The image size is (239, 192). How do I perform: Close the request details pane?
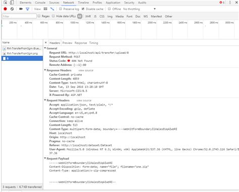coord(46,43)
